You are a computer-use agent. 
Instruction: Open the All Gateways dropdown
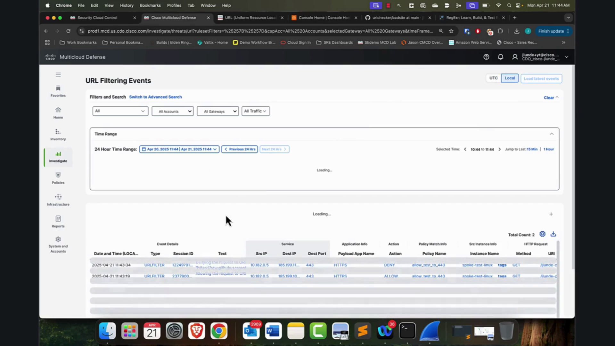pos(217,111)
